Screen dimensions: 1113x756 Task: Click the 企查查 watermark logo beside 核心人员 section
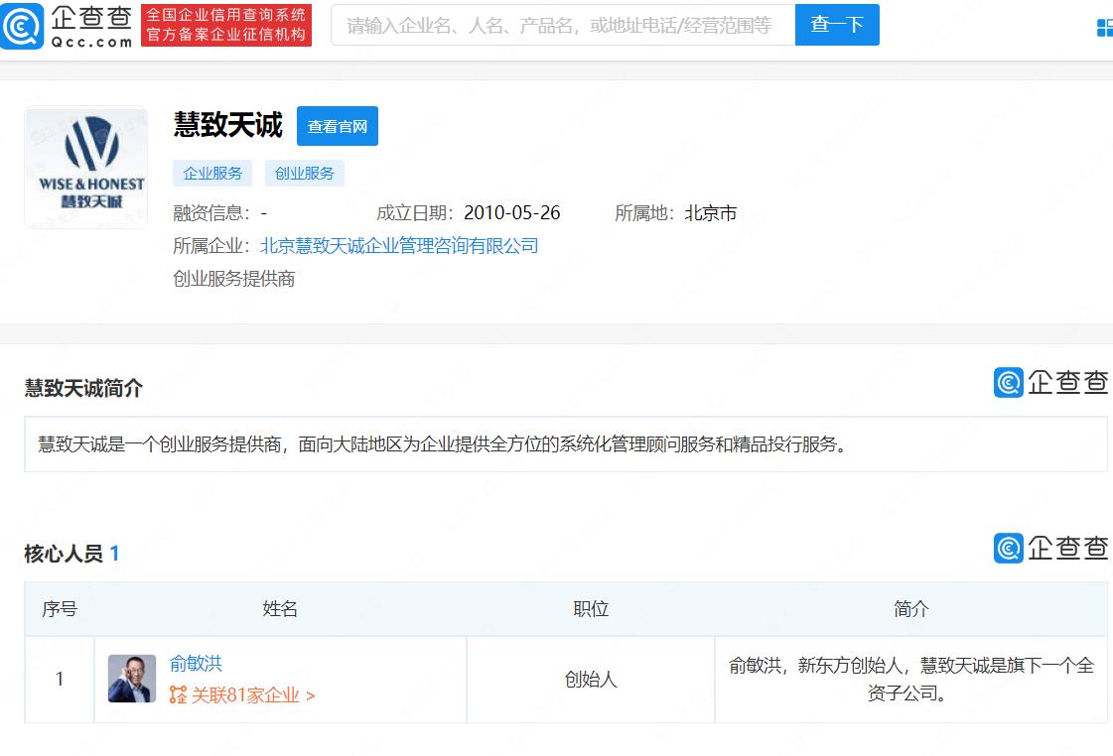click(1050, 549)
